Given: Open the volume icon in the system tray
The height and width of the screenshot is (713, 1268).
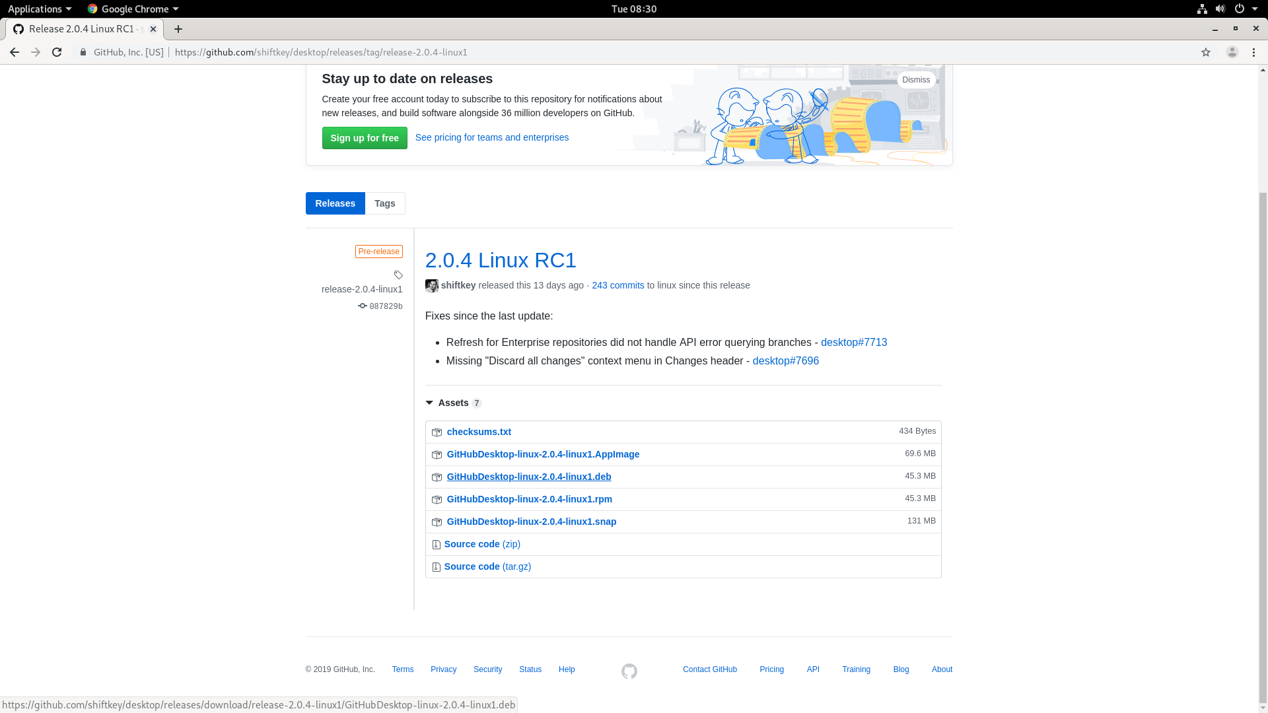Looking at the screenshot, I should pyautogui.click(x=1220, y=9).
